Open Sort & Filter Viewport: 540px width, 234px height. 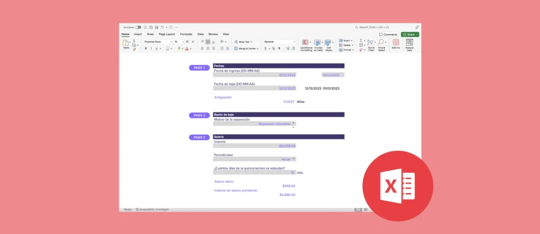pyautogui.click(x=371, y=44)
